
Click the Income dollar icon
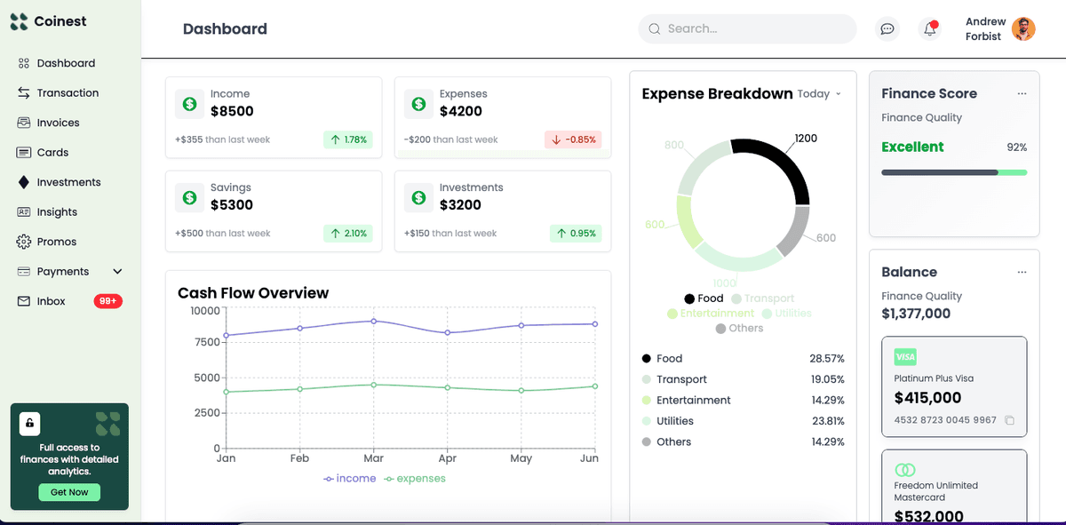click(x=189, y=104)
